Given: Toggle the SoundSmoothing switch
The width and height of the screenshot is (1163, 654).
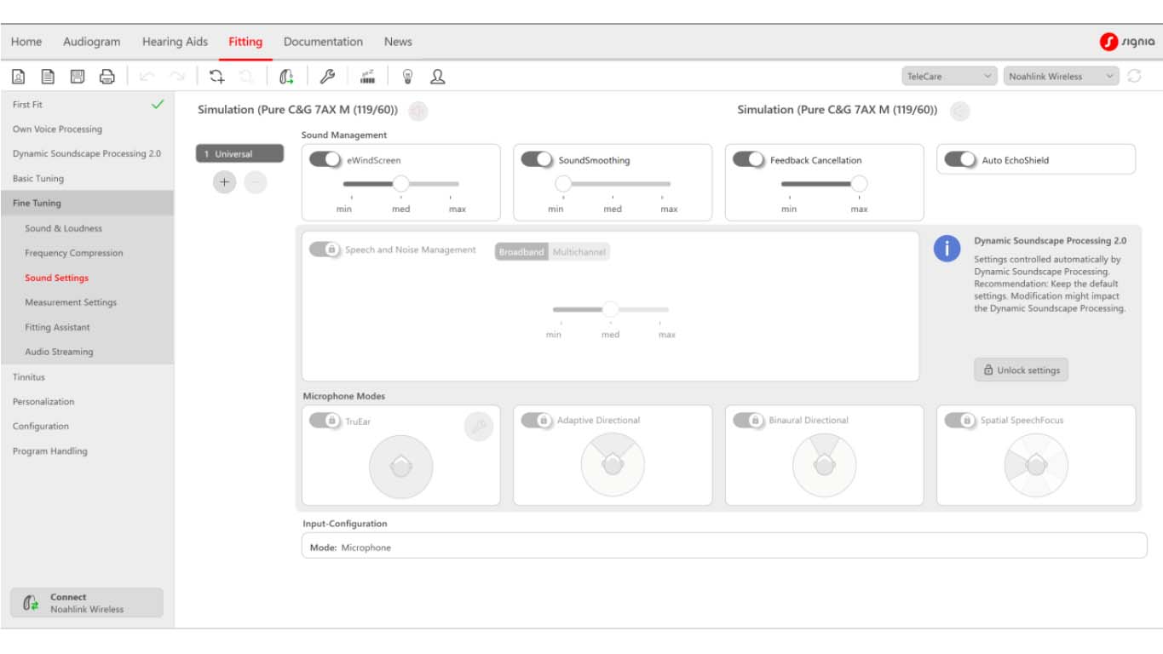Looking at the screenshot, I should coord(537,159).
